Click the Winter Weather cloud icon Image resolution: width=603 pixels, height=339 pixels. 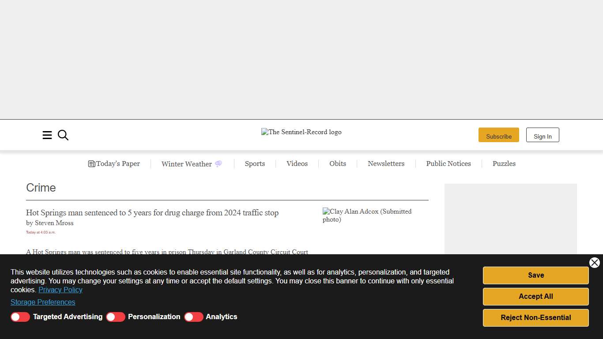click(x=218, y=164)
